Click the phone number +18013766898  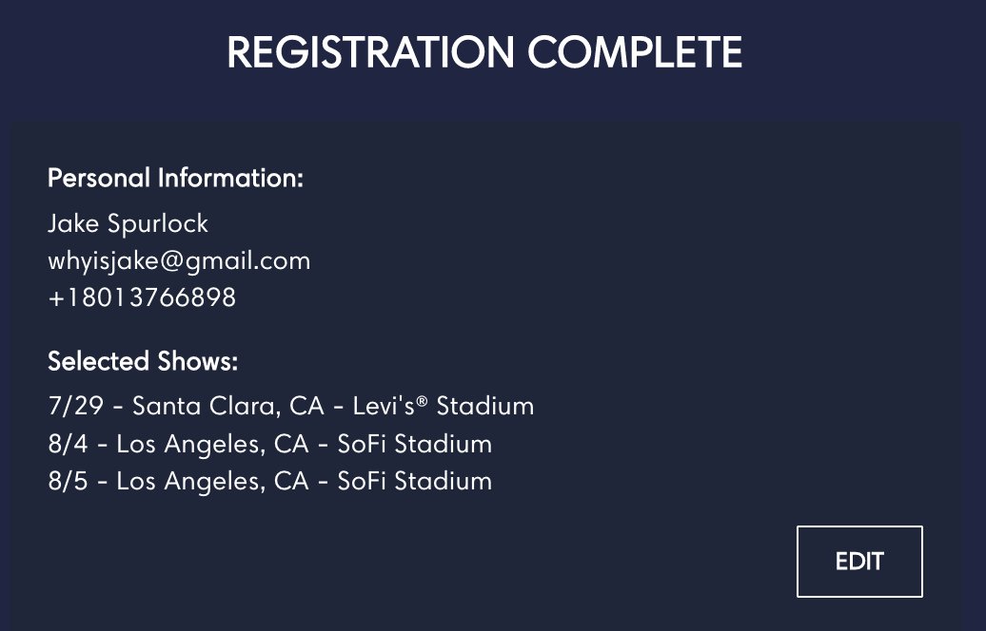coord(142,297)
